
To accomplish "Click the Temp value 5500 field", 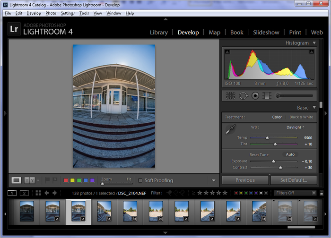I will click(x=308, y=138).
